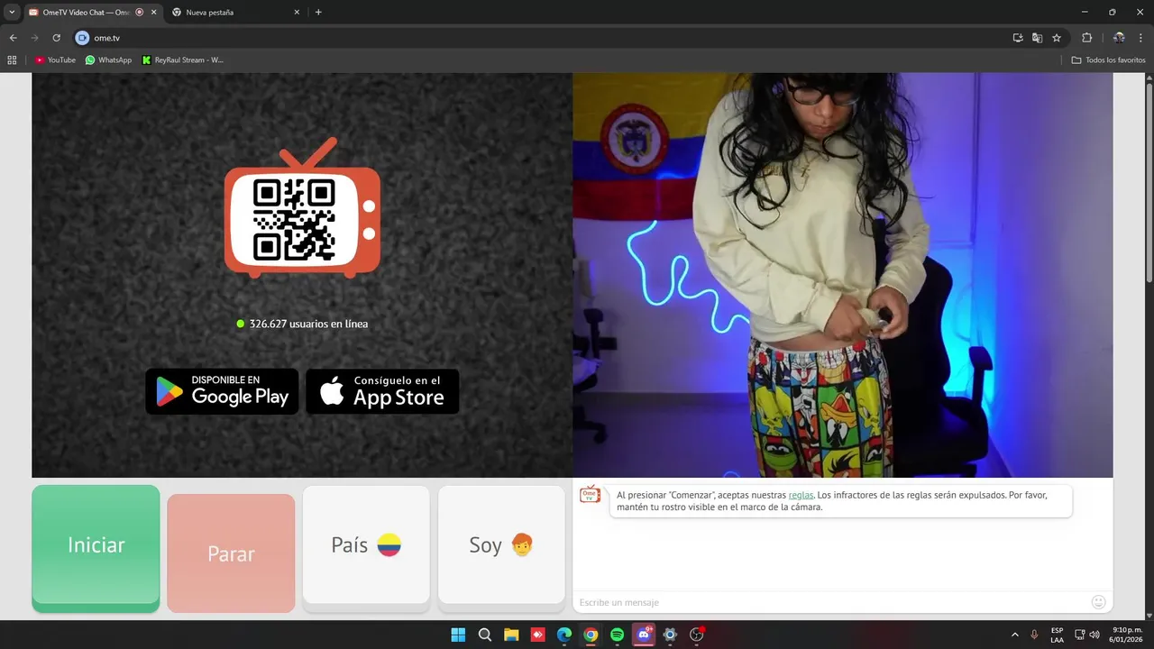This screenshot has height=649, width=1154.
Task: Bookmark this page with the star
Action: point(1057,38)
